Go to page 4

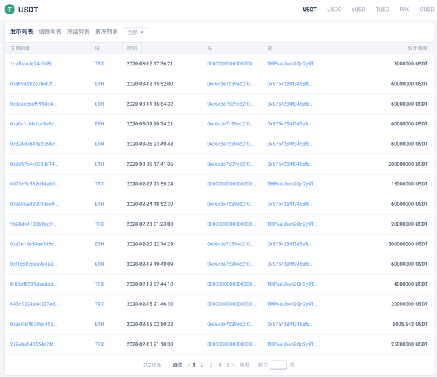[x=220, y=365]
